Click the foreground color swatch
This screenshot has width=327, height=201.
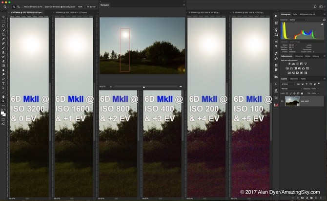(2, 112)
